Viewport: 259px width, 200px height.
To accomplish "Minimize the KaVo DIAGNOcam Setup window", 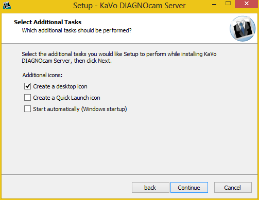I will click(214, 5).
